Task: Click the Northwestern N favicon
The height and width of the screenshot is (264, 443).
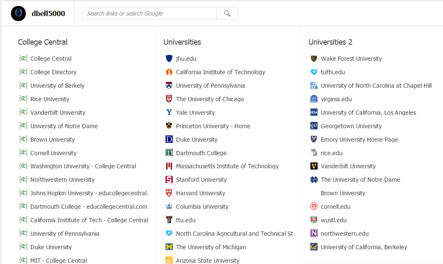Action: click(x=314, y=234)
